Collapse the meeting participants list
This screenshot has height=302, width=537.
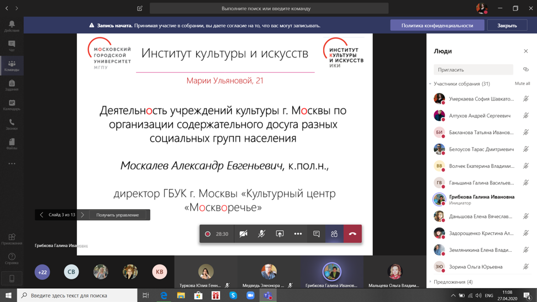(x=430, y=84)
